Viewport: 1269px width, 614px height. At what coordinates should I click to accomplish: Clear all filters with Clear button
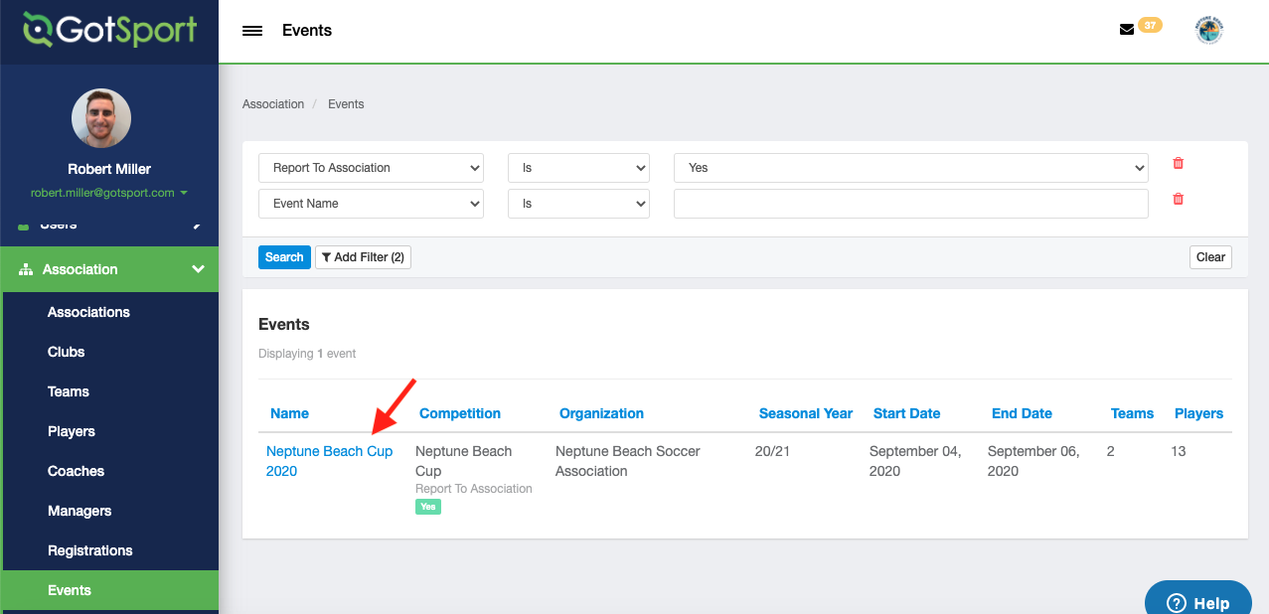pyautogui.click(x=1210, y=257)
